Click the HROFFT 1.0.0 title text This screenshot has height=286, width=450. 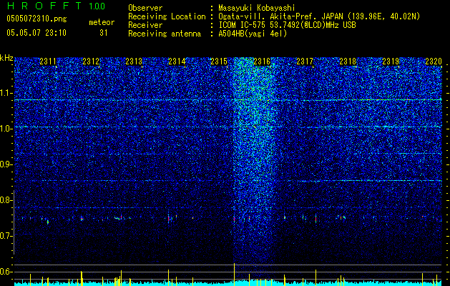(x=57, y=6)
